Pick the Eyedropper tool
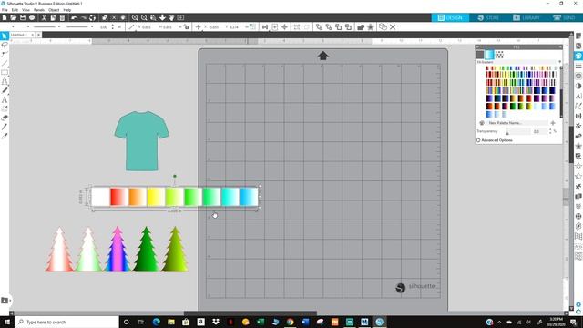583x328 pixels. pos(5,136)
